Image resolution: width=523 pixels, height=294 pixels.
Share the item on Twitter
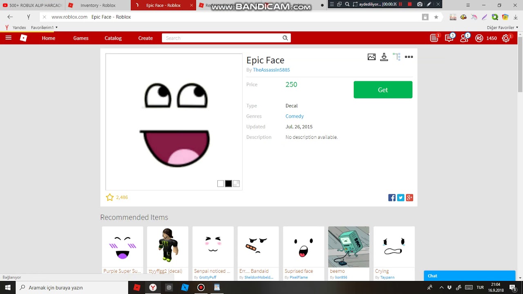point(400,198)
